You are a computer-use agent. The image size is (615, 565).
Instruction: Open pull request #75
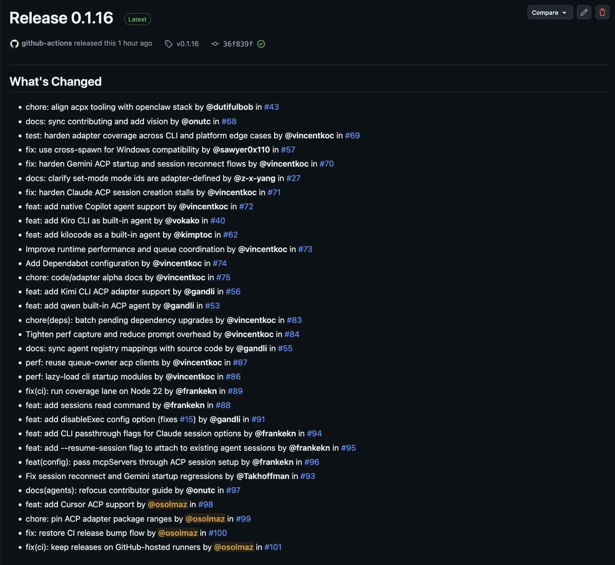pos(223,277)
